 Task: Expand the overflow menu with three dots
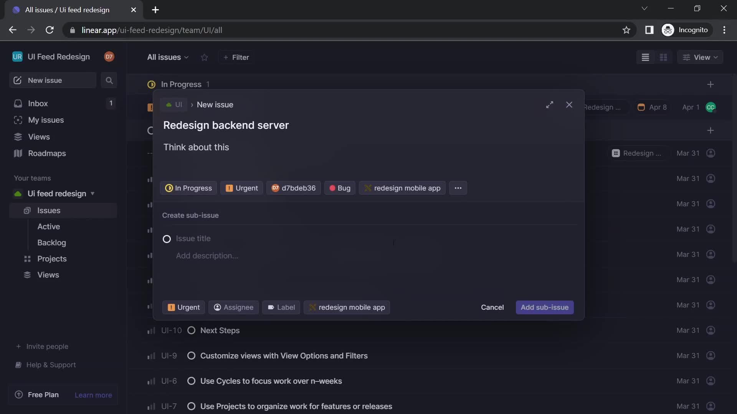[x=458, y=187]
